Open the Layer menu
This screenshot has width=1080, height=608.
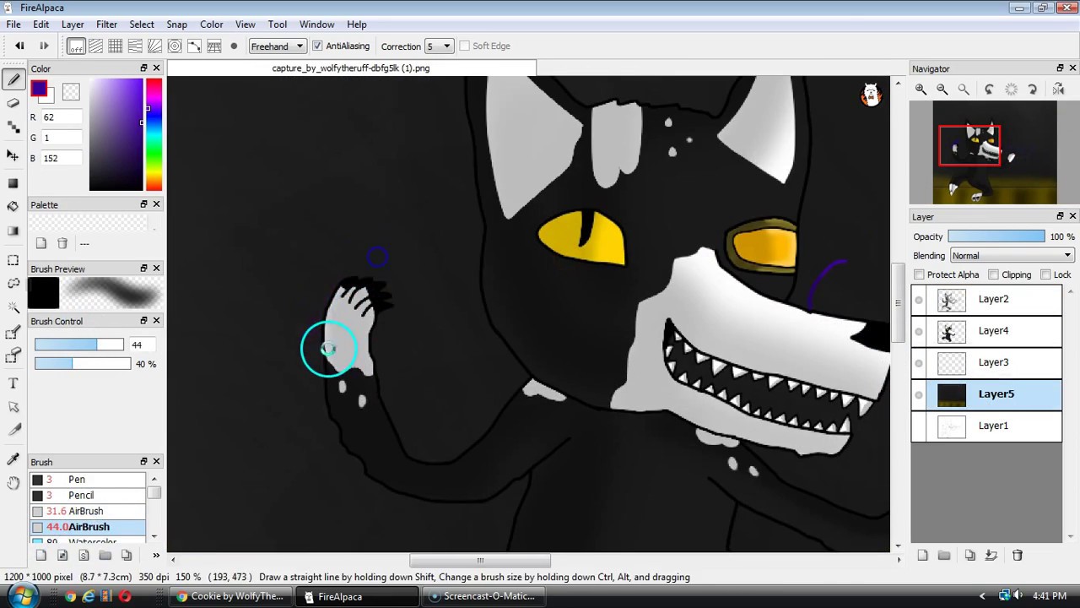pos(73,24)
